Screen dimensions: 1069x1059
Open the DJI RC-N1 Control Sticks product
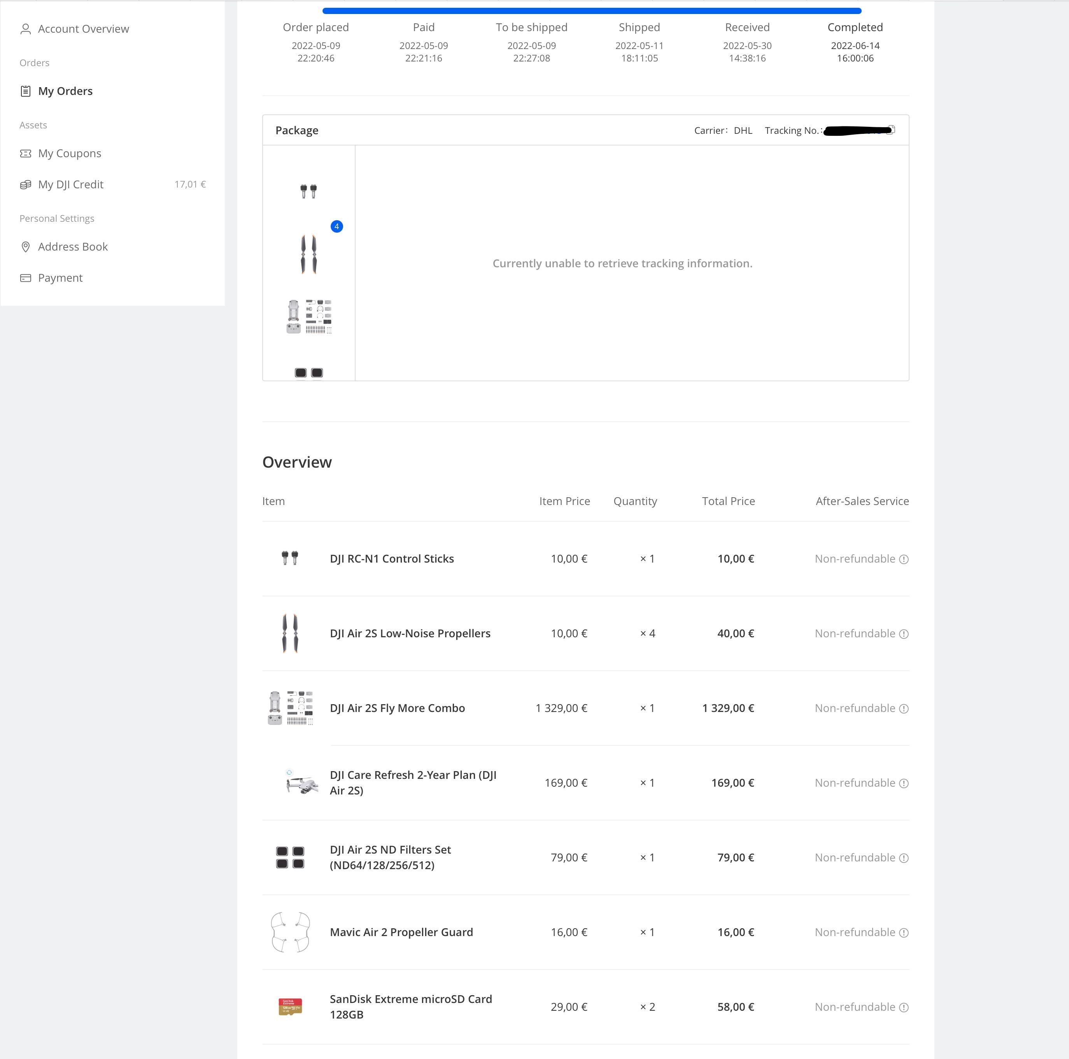pyautogui.click(x=392, y=559)
